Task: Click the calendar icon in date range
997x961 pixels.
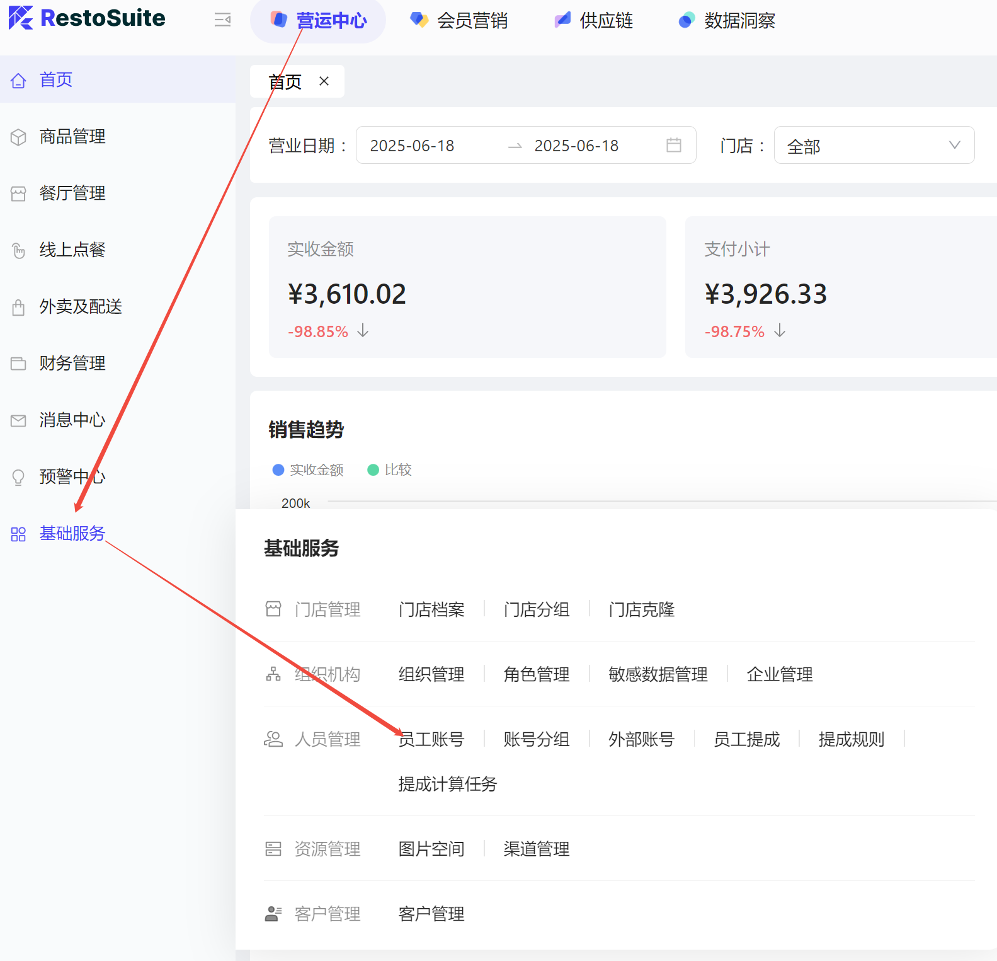Action: 674,145
